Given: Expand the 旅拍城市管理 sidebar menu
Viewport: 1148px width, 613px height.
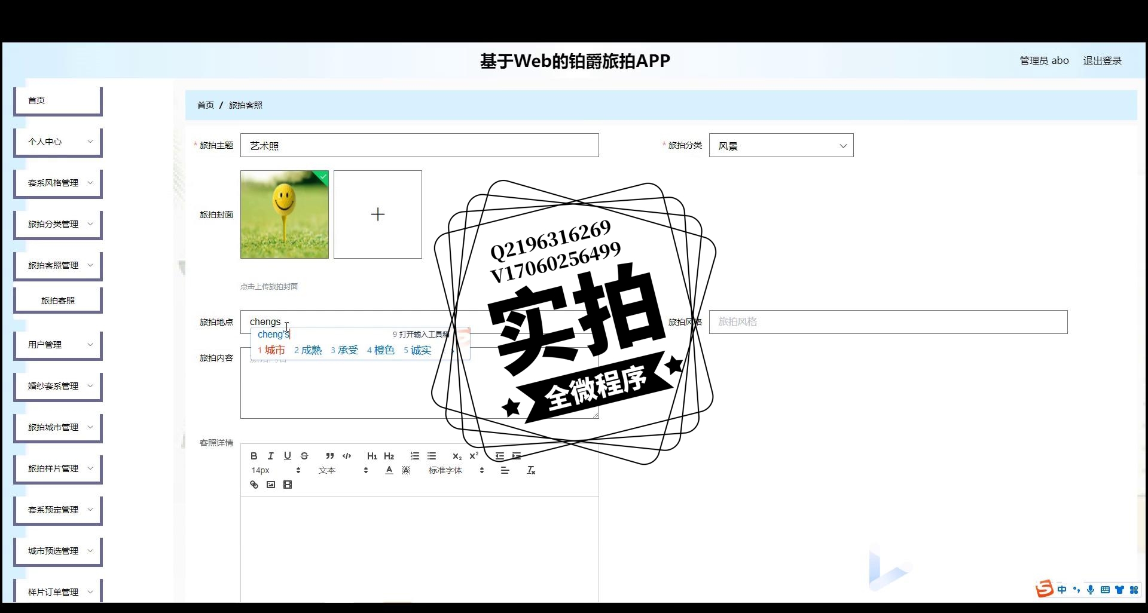Looking at the screenshot, I should click(x=58, y=427).
